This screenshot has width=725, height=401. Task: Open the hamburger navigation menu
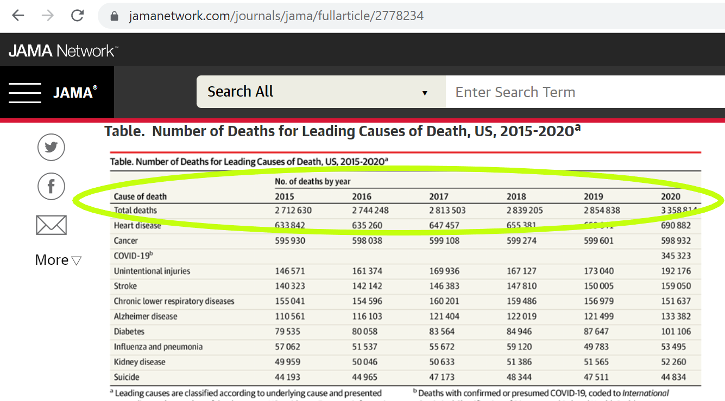pyautogui.click(x=25, y=92)
